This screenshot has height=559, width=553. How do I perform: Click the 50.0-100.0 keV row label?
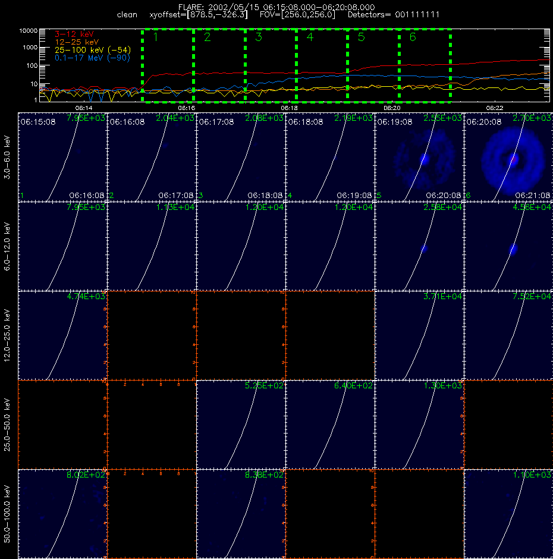pos(7,514)
